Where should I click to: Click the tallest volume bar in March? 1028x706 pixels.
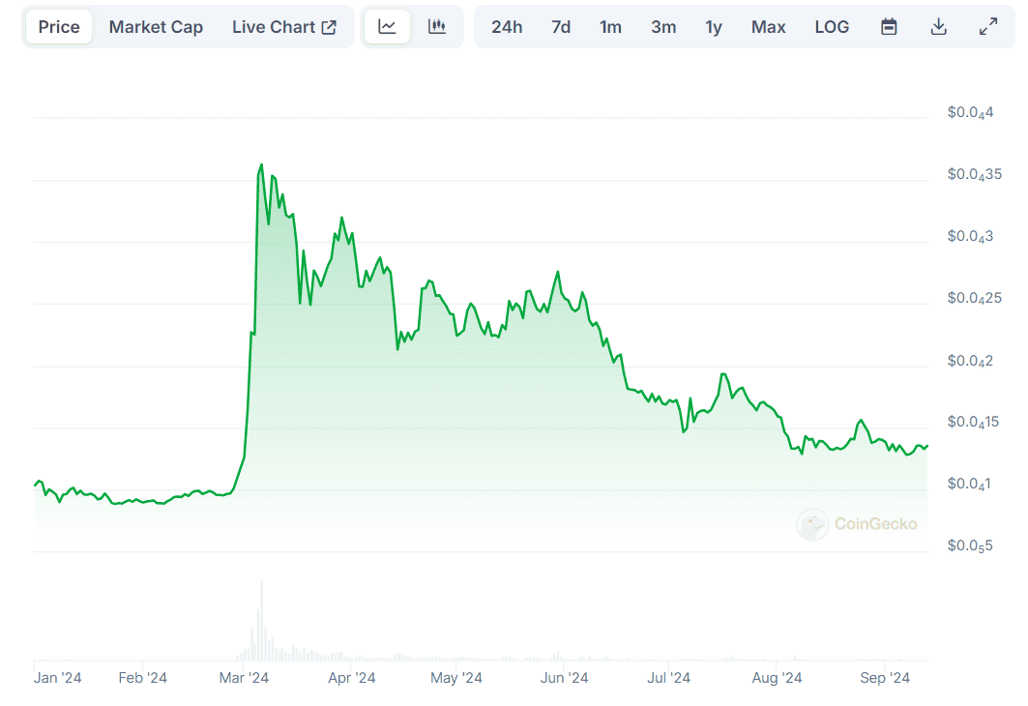point(261,620)
